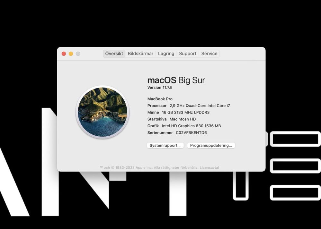Click the greyed-out zoom window button
The image size is (321, 229).
point(78,54)
